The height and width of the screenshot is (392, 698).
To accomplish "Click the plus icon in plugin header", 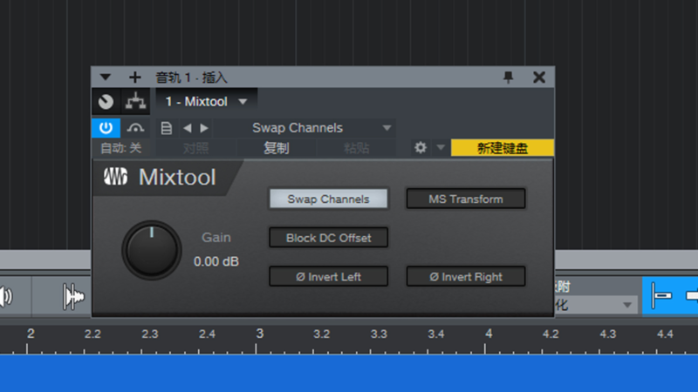I will click(x=134, y=78).
